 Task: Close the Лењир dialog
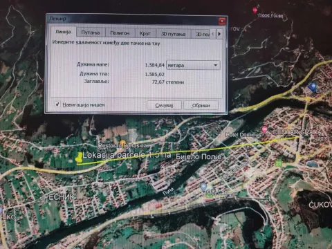pos(222,21)
